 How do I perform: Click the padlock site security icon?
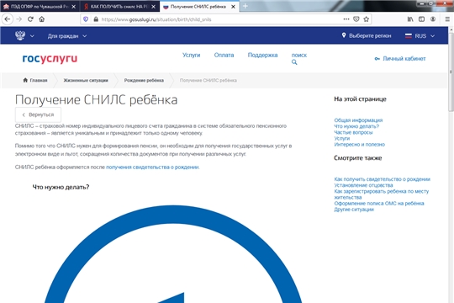96,19
